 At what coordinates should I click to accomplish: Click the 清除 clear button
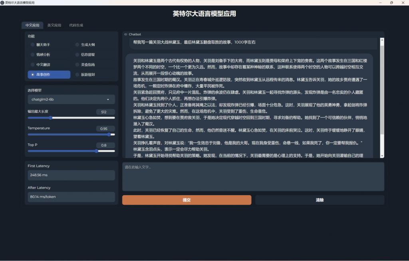tap(319, 200)
